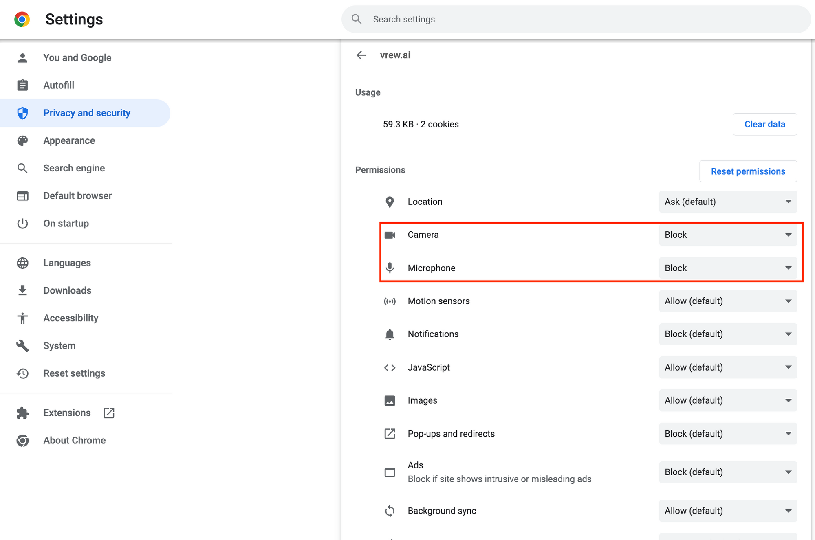815x540 pixels.
Task: Click the Reset settings history icon
Action: (x=23, y=373)
